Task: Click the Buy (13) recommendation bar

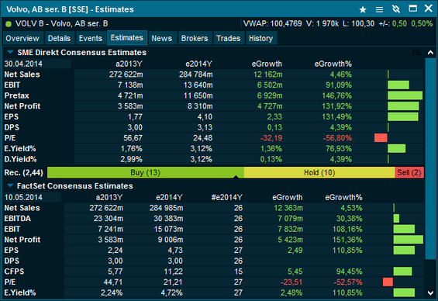Action: pyautogui.click(x=146, y=173)
